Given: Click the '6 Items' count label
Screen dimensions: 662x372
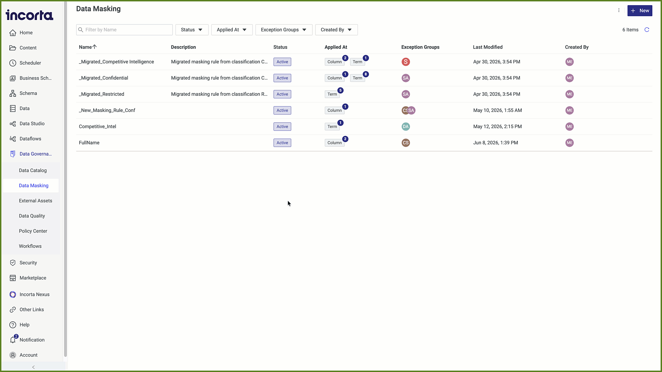Looking at the screenshot, I should pyautogui.click(x=630, y=30).
